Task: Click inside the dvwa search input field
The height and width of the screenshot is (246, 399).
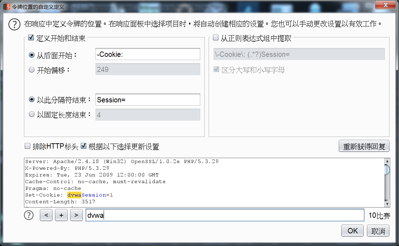Action: click(176, 215)
